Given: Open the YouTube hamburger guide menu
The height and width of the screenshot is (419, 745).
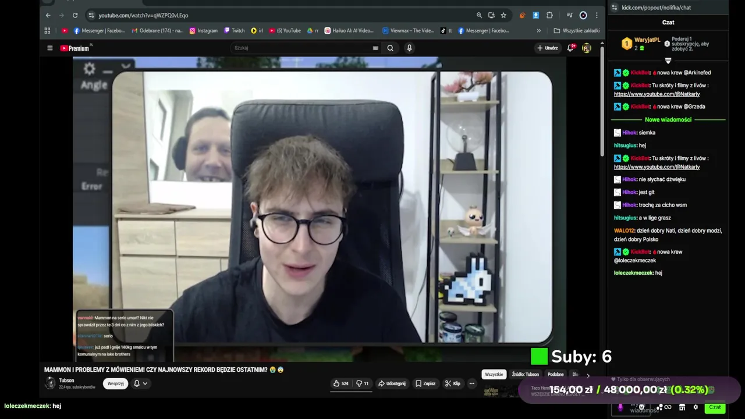Looking at the screenshot, I should pos(50,48).
